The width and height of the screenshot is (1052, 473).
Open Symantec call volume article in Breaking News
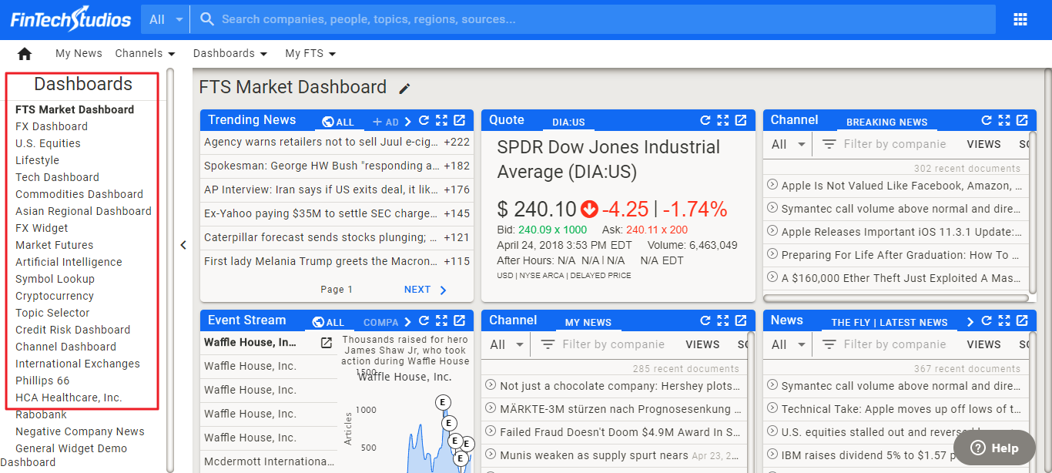(x=902, y=209)
